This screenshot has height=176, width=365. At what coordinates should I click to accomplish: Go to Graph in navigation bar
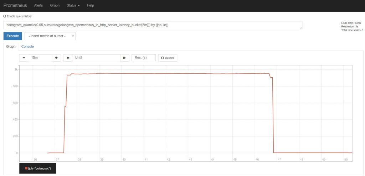tap(55, 6)
